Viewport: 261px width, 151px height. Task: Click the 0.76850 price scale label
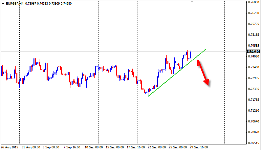pyautogui.click(x=254, y=2)
